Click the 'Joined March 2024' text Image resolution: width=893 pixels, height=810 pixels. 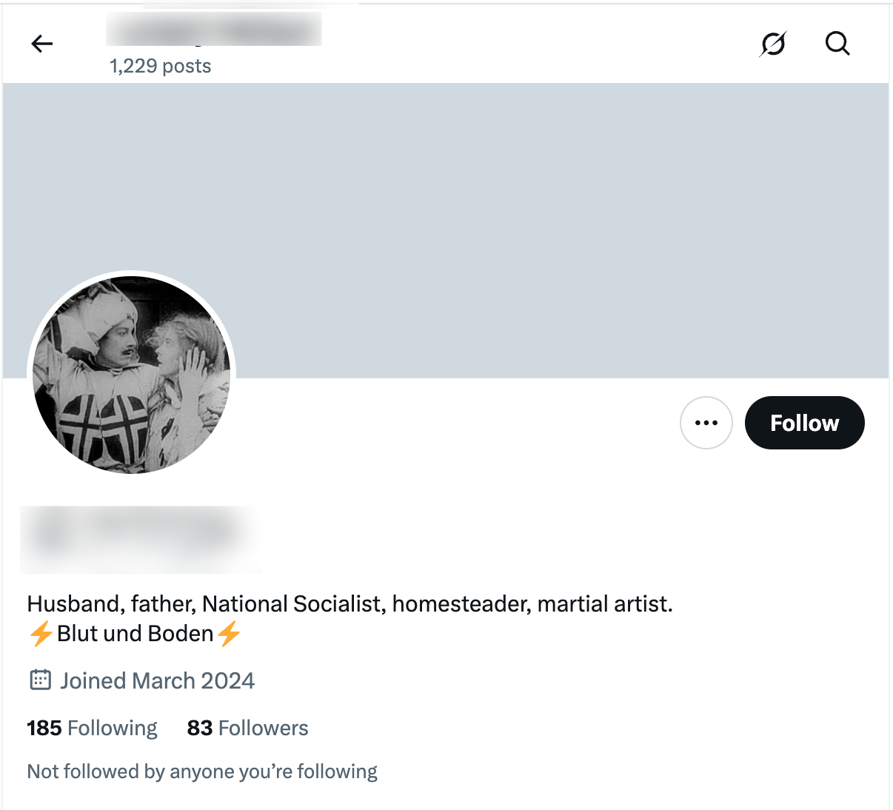click(157, 680)
